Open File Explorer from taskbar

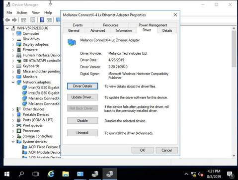[66, 174]
